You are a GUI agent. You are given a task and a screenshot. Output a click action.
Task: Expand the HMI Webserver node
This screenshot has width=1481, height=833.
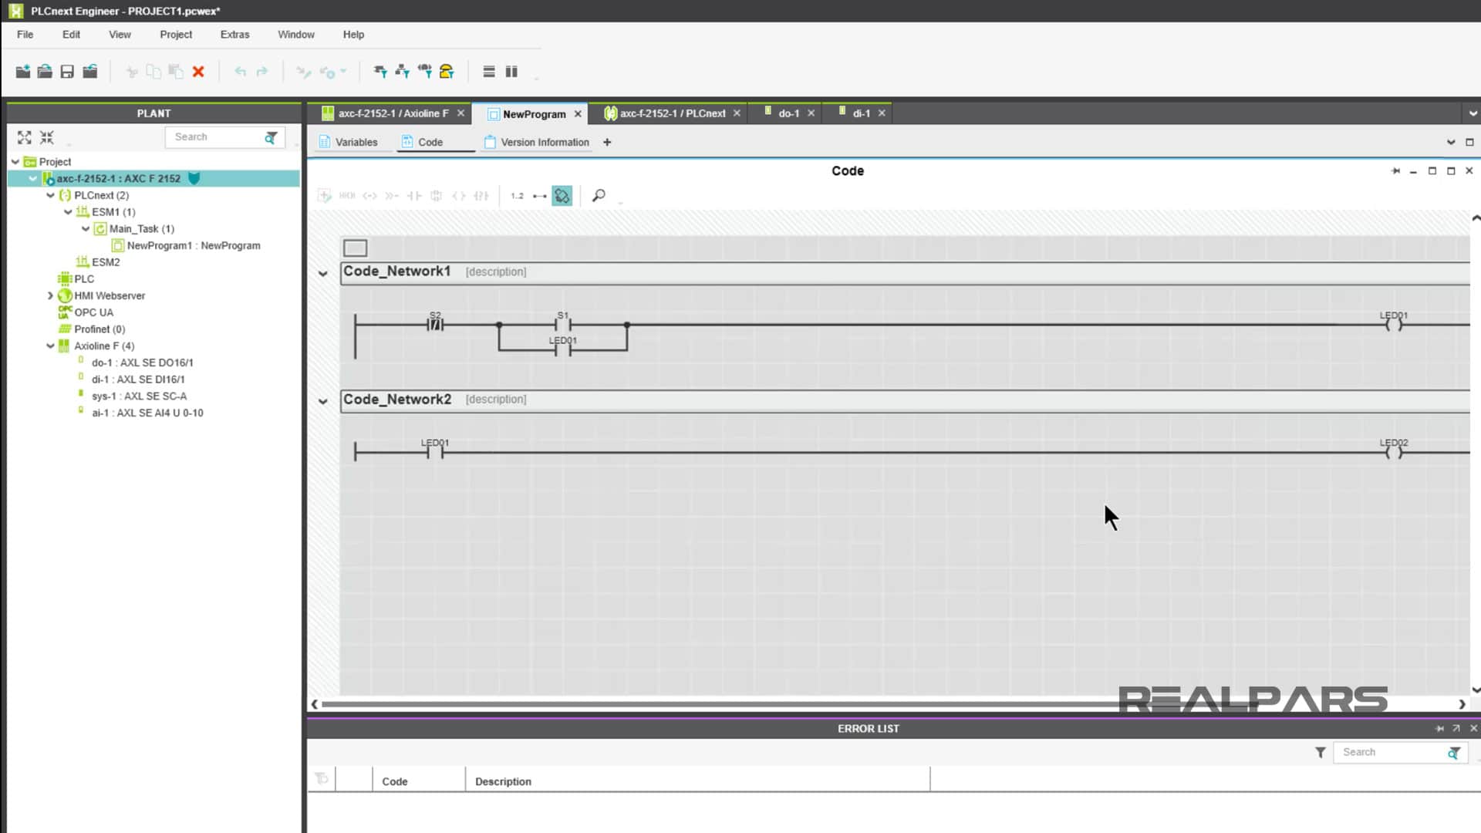[50, 295]
